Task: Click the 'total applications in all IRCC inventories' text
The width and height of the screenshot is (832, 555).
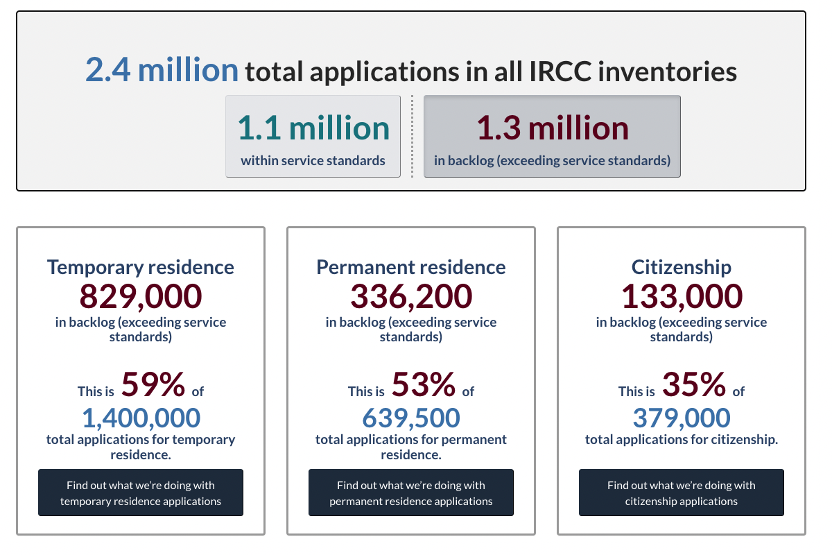Action: point(491,72)
